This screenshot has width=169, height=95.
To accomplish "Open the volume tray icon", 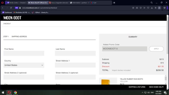I will [149, 93].
